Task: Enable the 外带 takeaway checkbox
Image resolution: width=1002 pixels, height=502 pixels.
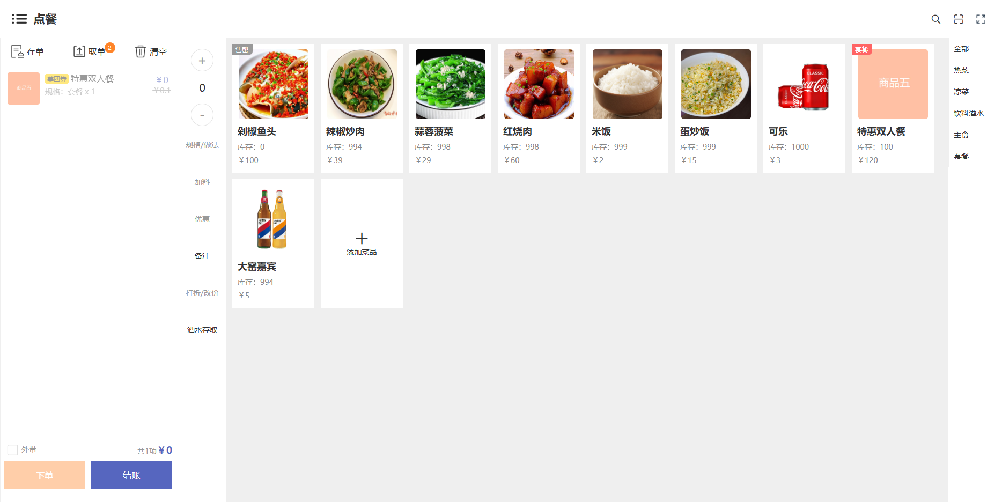Action: pyautogui.click(x=13, y=450)
